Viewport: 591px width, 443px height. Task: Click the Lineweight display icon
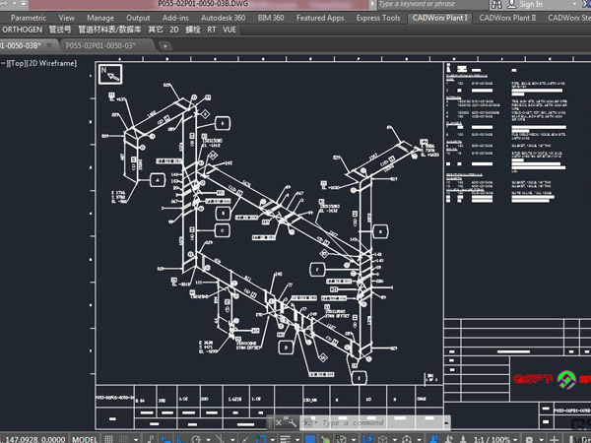[x=286, y=439]
